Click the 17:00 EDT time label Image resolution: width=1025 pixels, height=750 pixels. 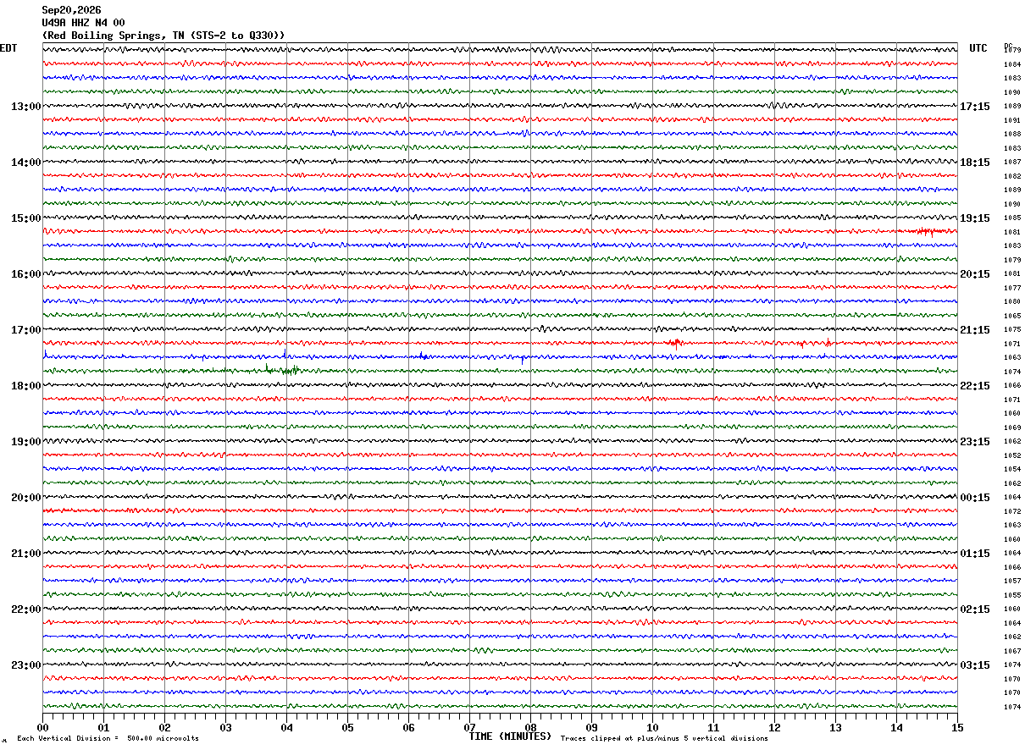tap(25, 330)
